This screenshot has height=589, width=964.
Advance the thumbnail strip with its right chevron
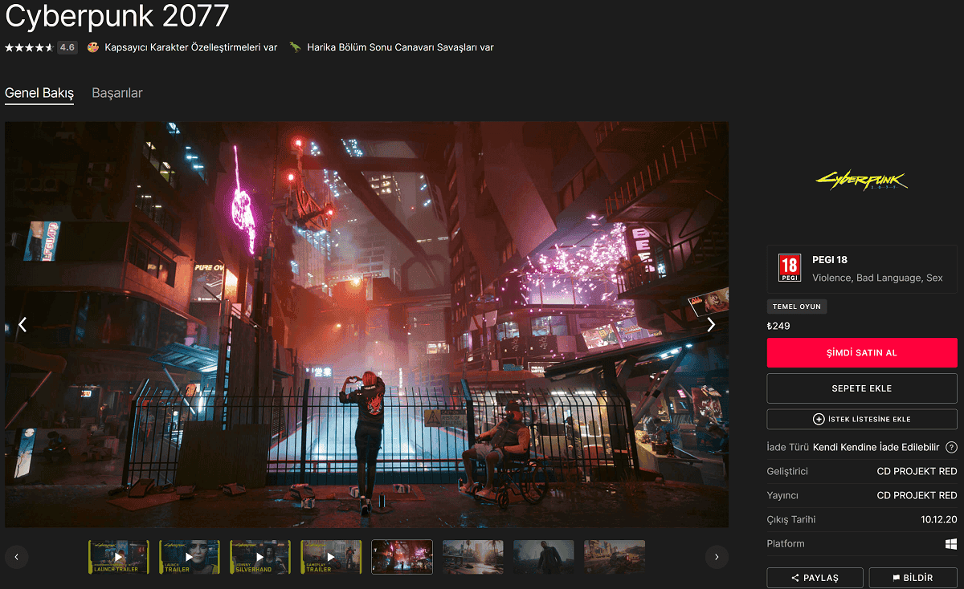click(715, 556)
